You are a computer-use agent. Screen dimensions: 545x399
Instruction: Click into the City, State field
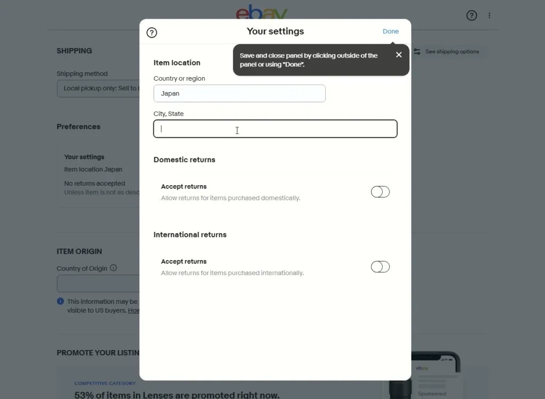click(x=275, y=129)
